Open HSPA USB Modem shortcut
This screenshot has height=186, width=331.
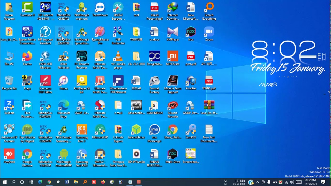[46, 60]
